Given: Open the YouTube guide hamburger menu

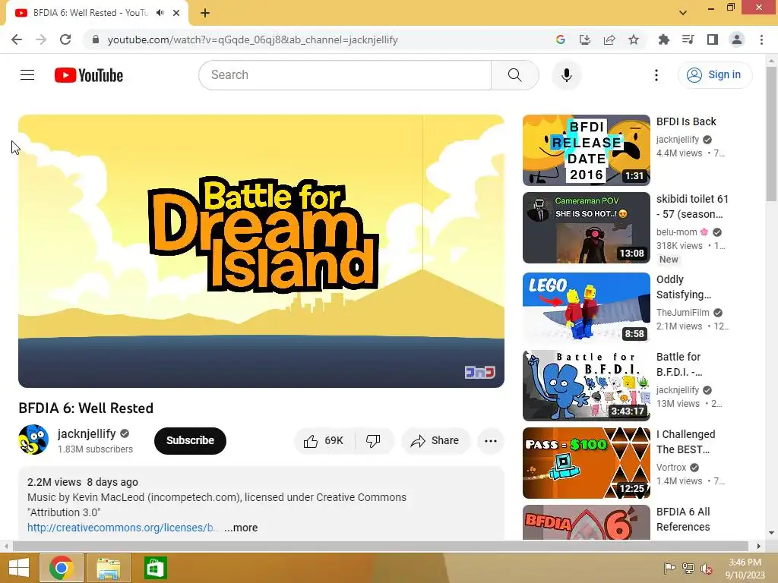Looking at the screenshot, I should click(27, 75).
